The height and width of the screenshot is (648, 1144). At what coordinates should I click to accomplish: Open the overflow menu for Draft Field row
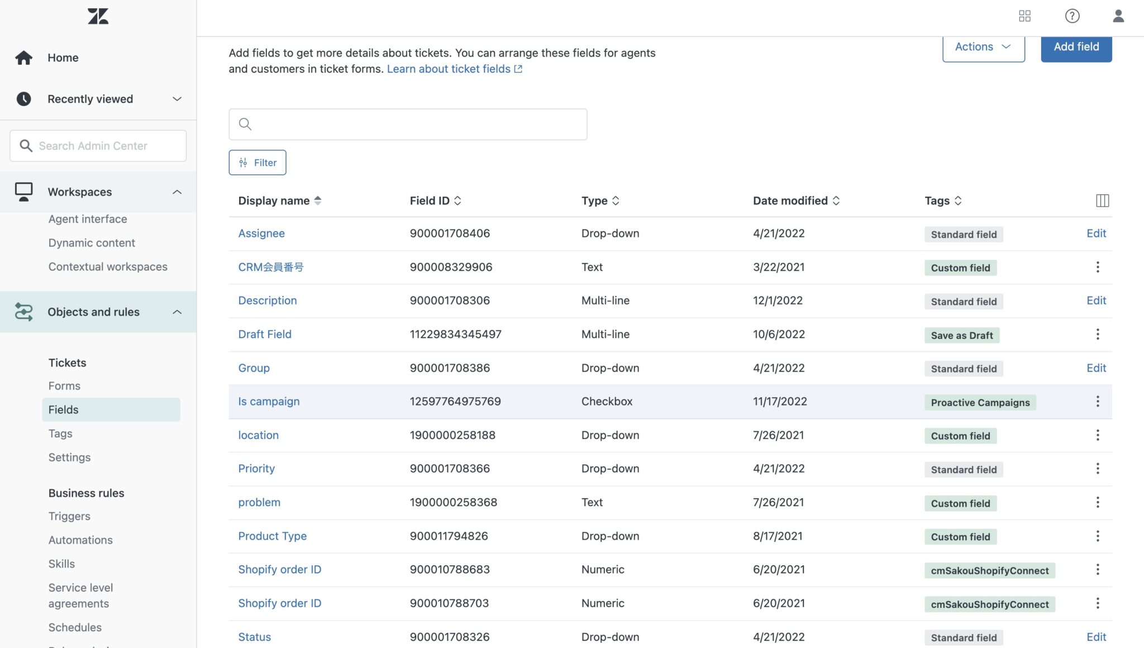(x=1098, y=334)
